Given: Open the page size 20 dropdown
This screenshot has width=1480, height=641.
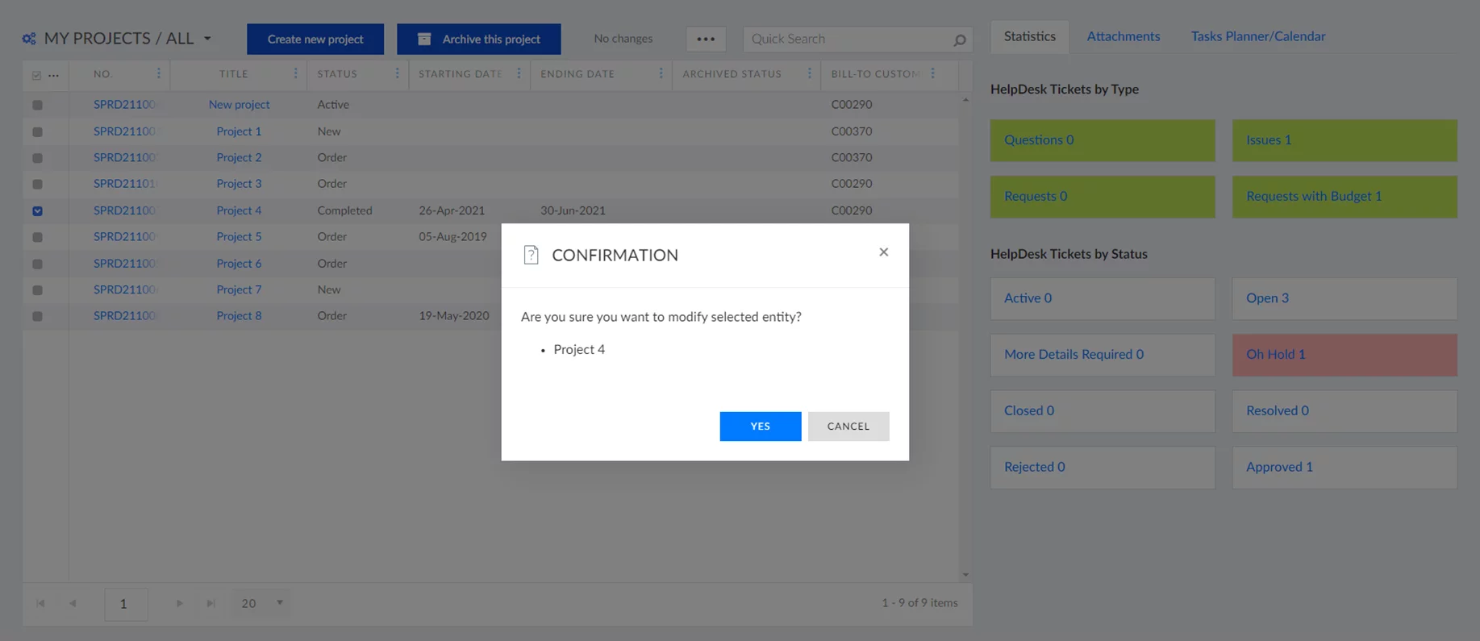Looking at the screenshot, I should click(x=279, y=603).
